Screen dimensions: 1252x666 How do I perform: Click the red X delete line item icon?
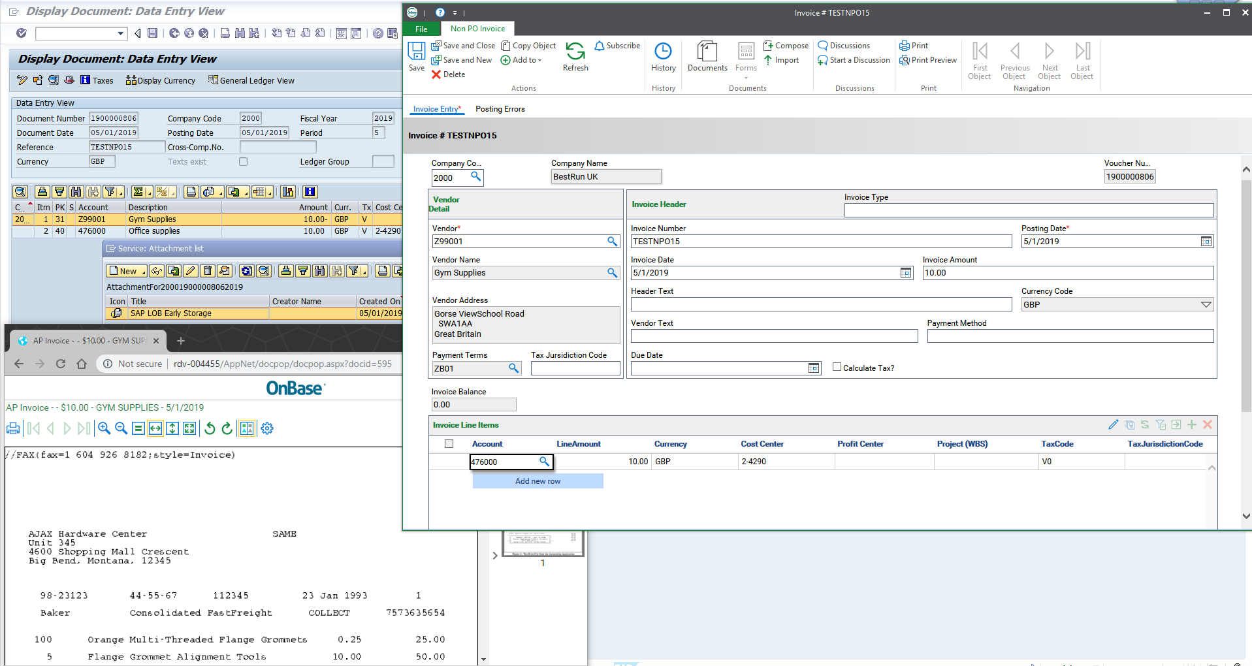1208,424
